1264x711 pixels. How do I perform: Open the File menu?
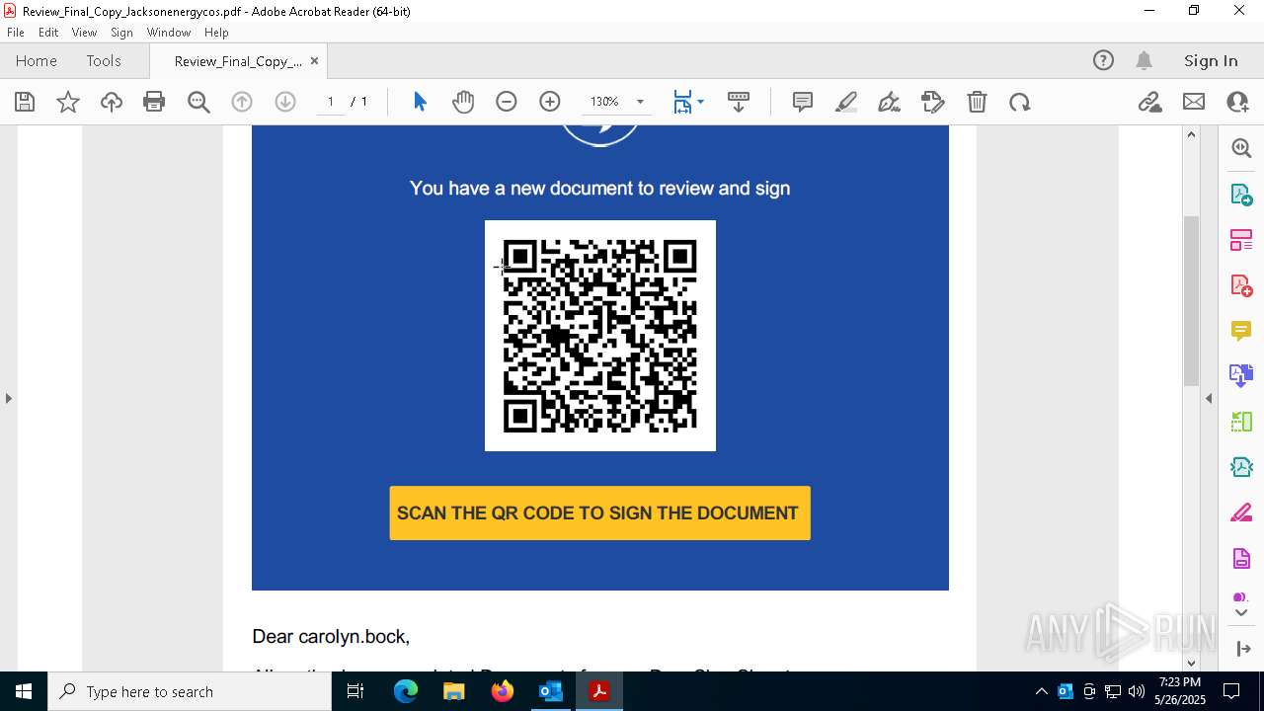[x=16, y=33]
